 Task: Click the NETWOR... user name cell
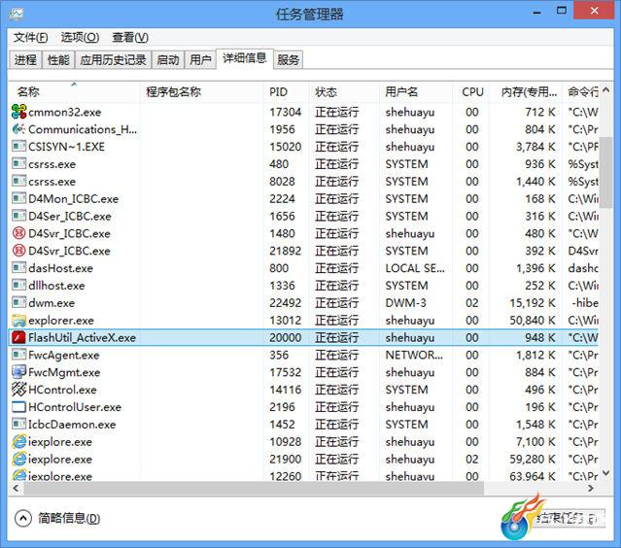(414, 355)
